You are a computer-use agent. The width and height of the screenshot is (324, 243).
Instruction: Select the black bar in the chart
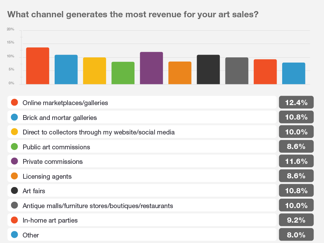[x=208, y=69]
